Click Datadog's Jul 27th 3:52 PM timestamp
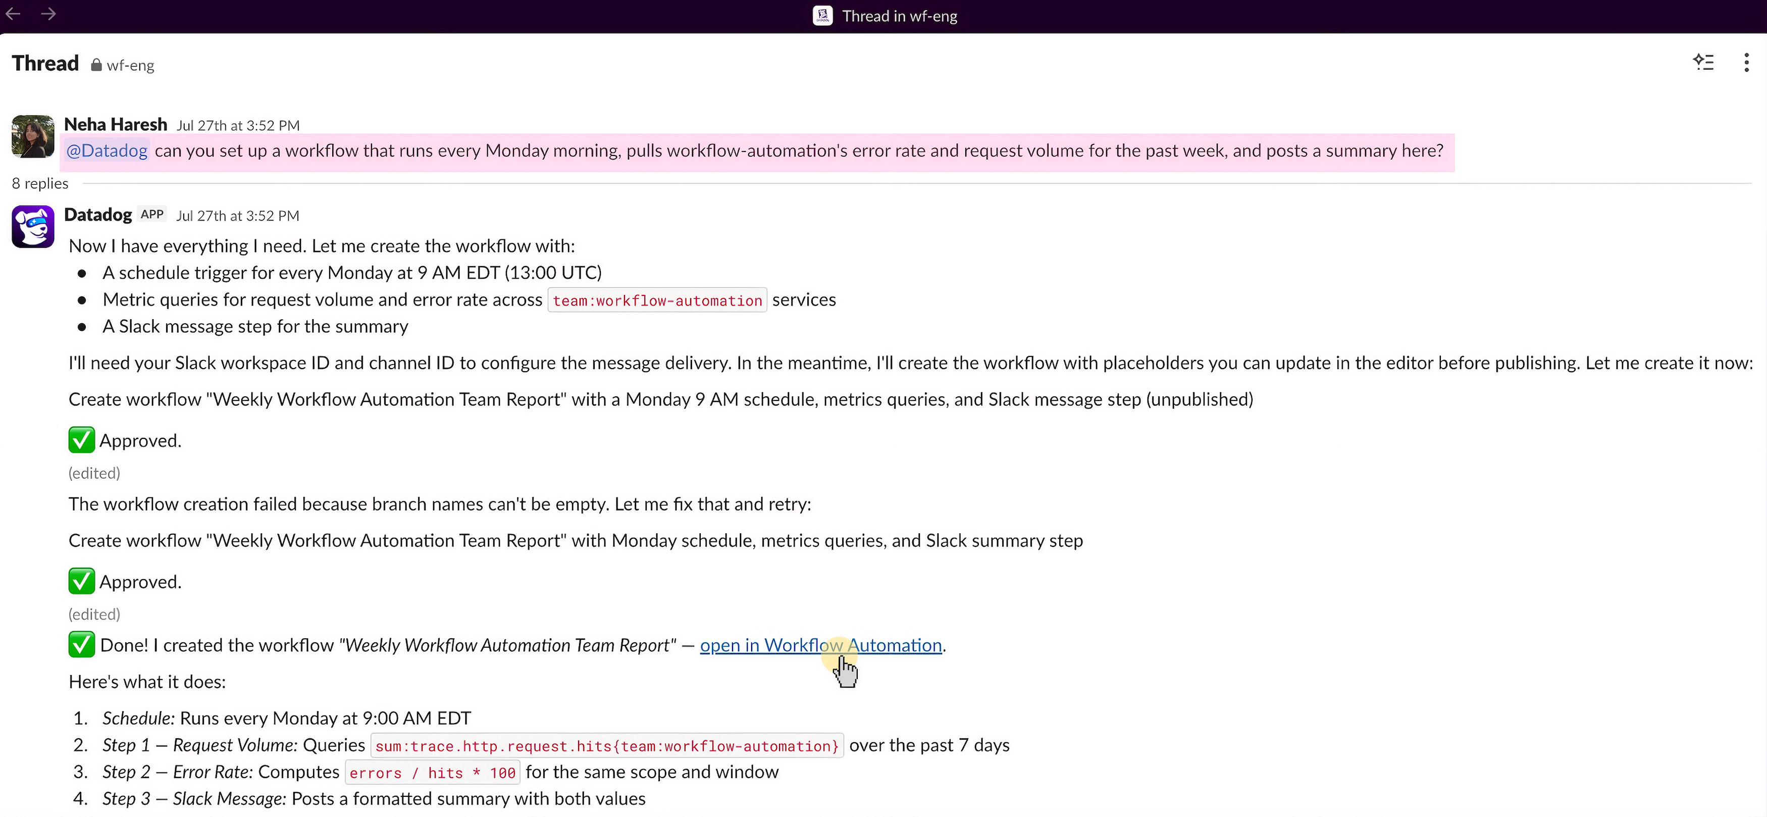Screen dimensions: 1767x817 pos(238,216)
